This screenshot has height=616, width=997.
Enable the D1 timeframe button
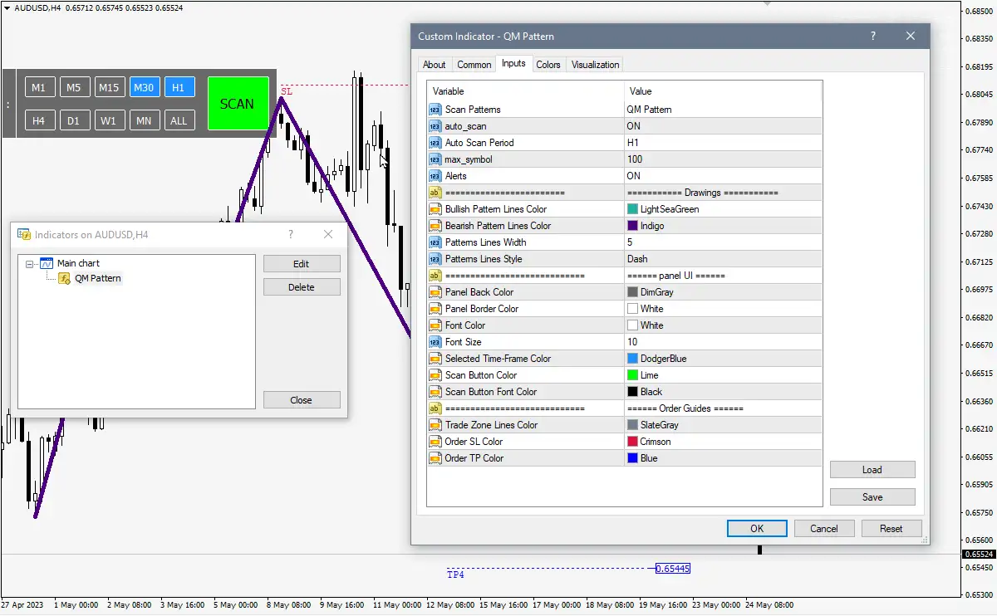point(74,121)
